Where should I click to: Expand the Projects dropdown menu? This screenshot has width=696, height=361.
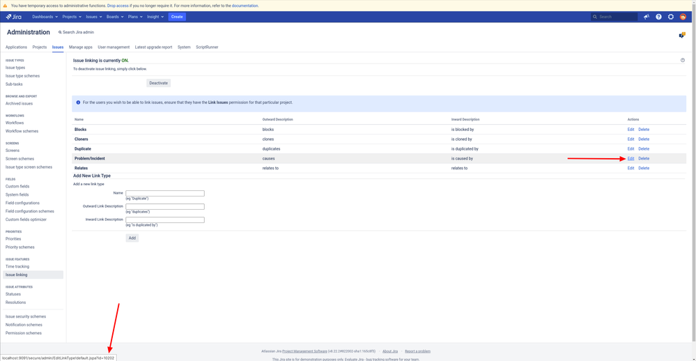tap(72, 17)
